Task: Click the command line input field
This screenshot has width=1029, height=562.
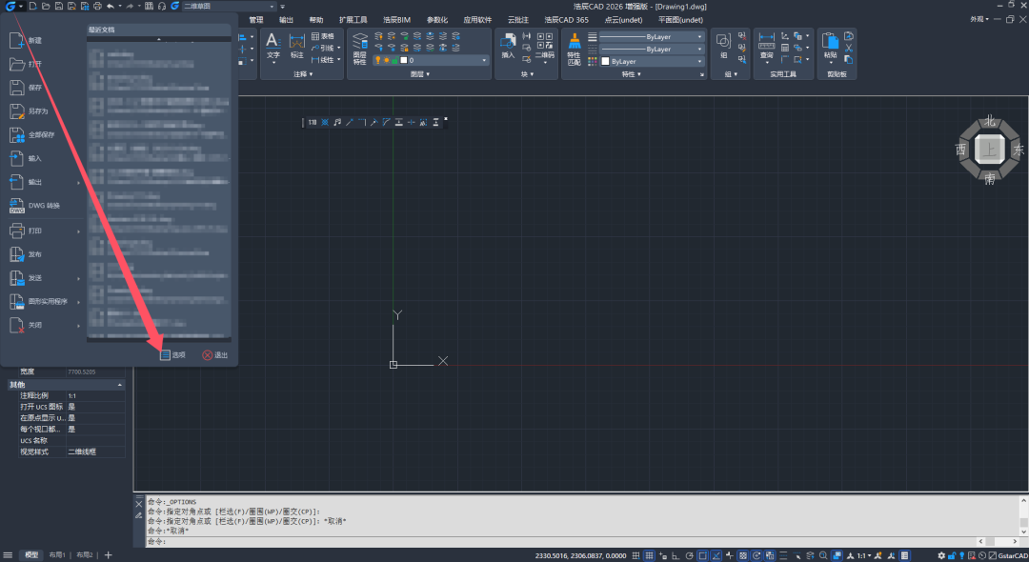Action: (561, 542)
